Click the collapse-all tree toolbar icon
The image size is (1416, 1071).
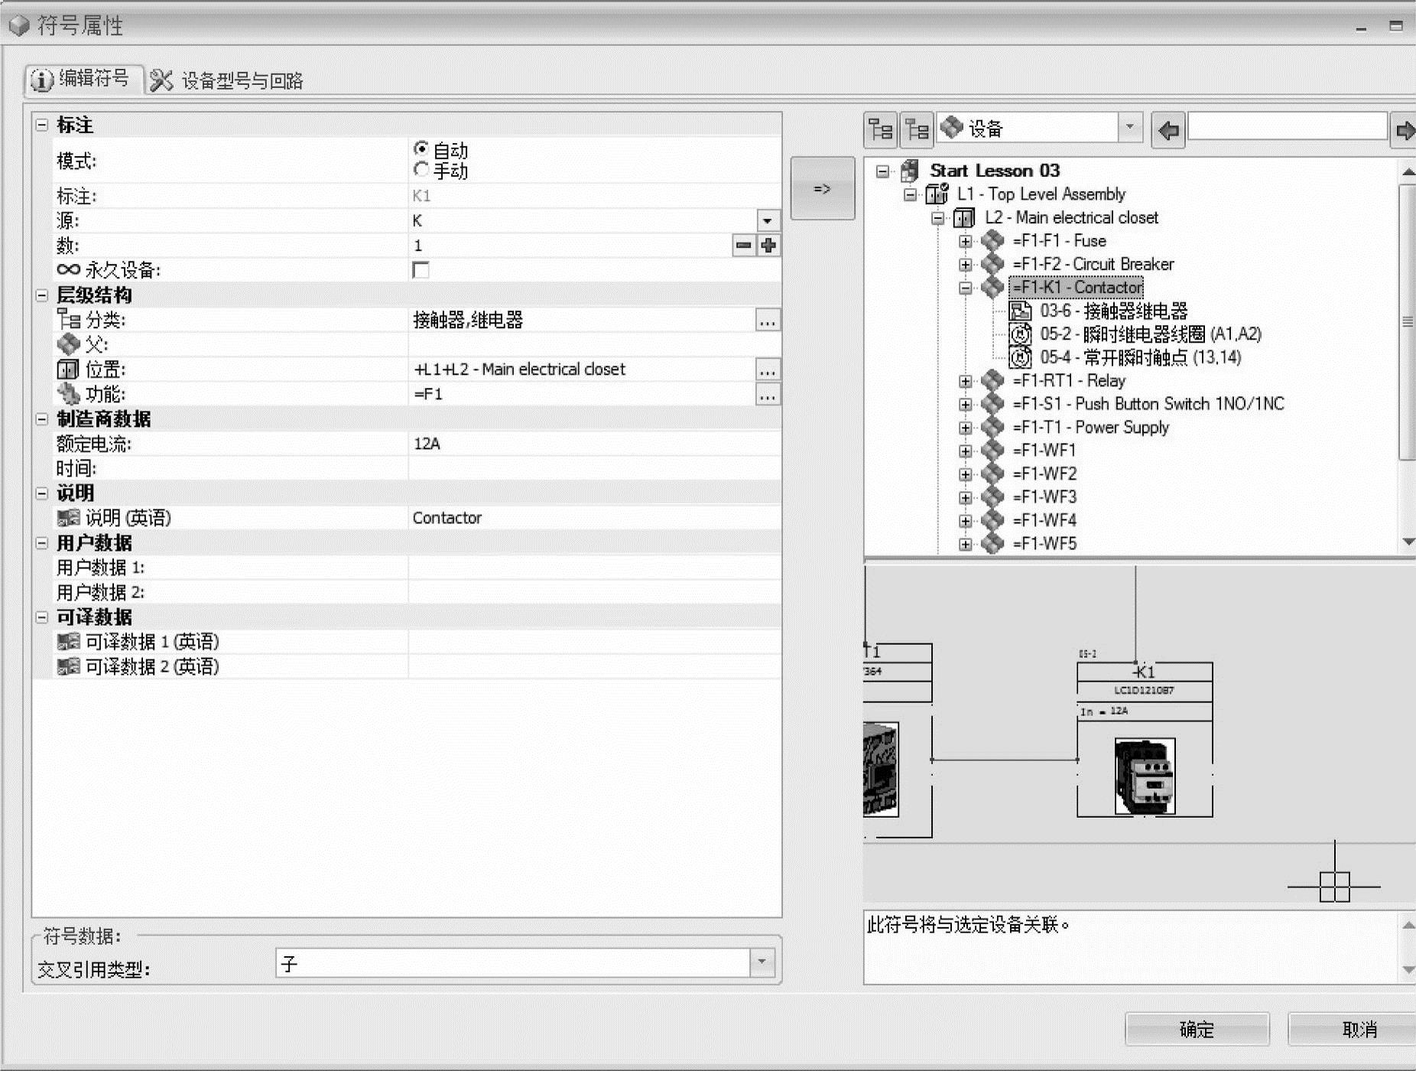click(916, 129)
